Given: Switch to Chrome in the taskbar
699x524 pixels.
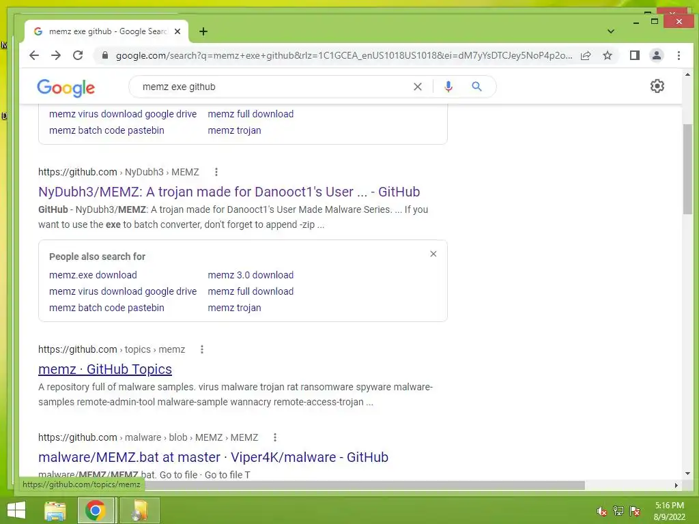Looking at the screenshot, I should tap(96, 510).
